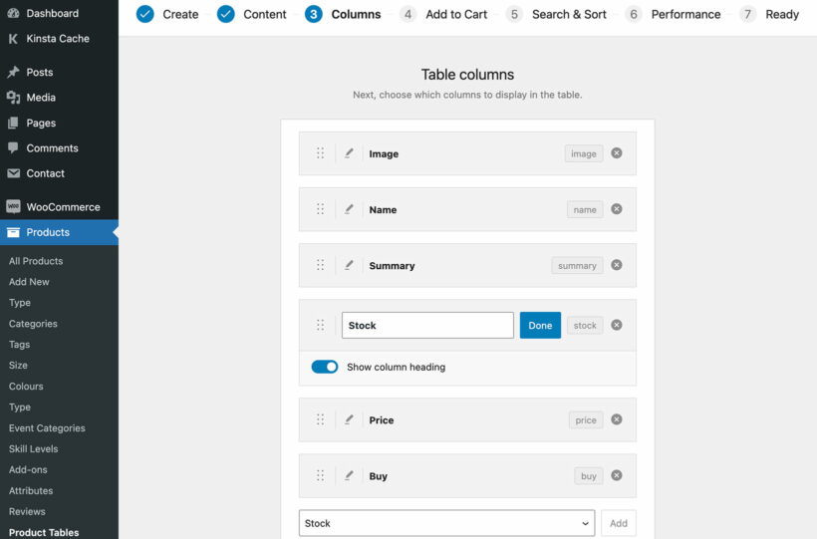Click the 'stock' slug tag
This screenshot has width=817, height=539.
click(585, 325)
